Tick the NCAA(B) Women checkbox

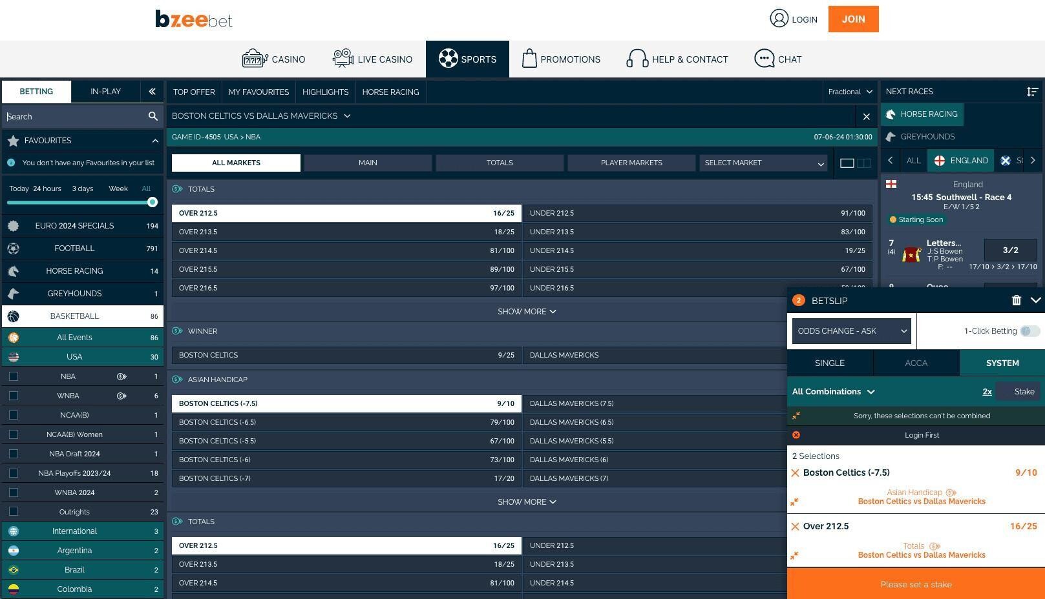(x=14, y=434)
